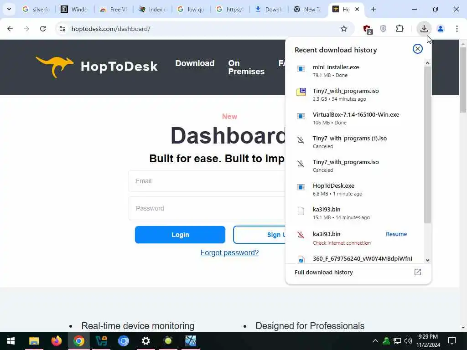Open Settings gear in taskbar
The height and width of the screenshot is (350, 467).
[x=145, y=341]
